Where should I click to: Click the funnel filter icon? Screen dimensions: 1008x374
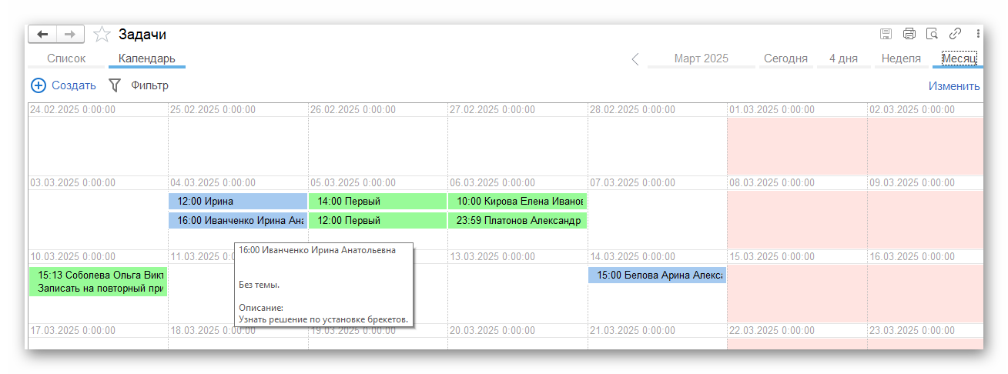coord(115,85)
